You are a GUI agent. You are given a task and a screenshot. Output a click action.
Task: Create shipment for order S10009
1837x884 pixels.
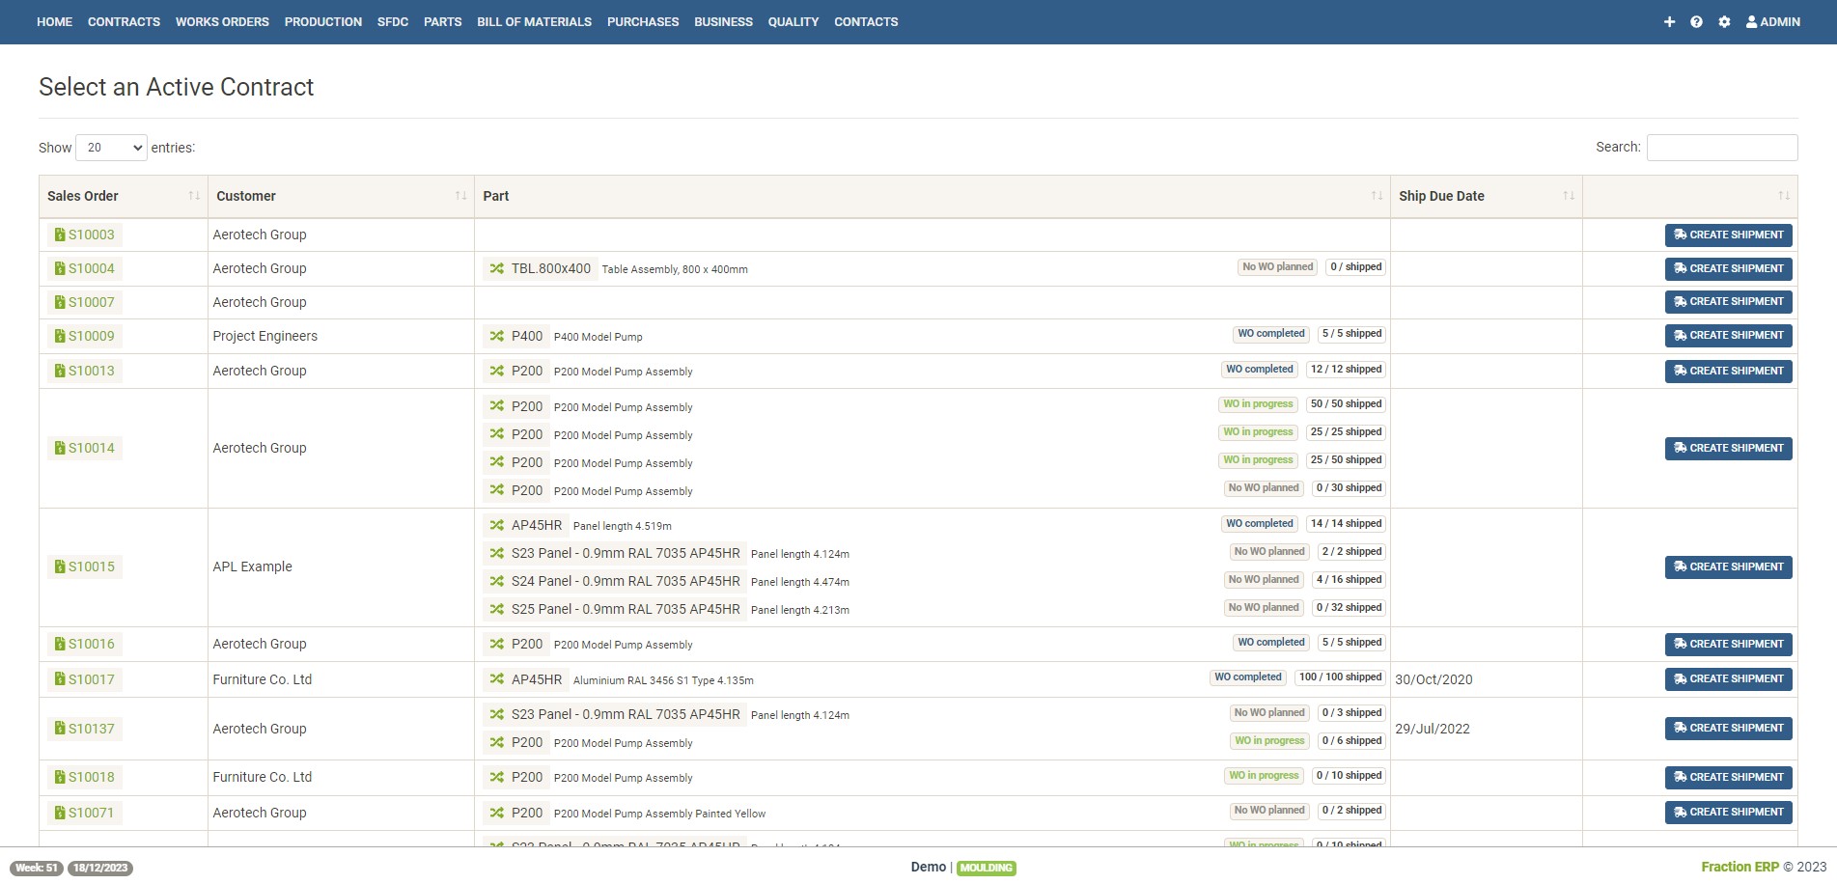pyautogui.click(x=1728, y=336)
